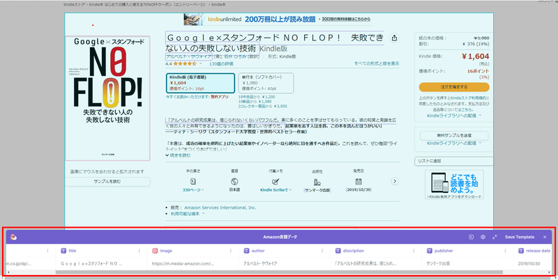Screen dimensions: 558x280
Task: Click the discription column type icon
Action: 338,251
